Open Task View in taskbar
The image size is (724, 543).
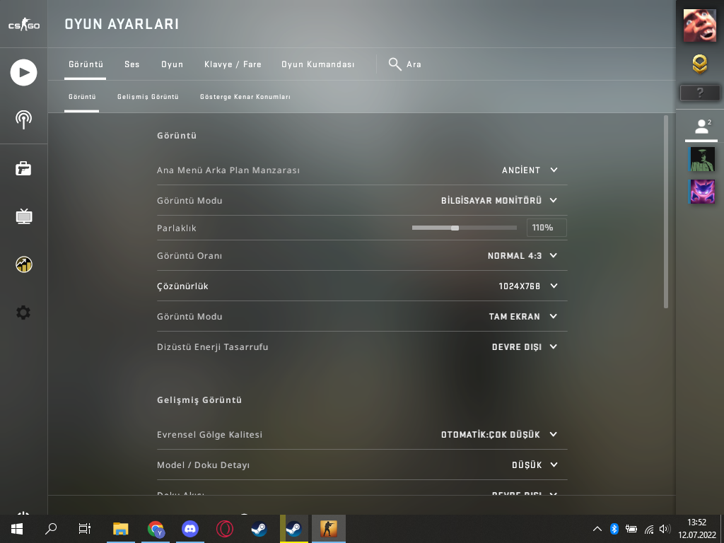[x=85, y=529]
